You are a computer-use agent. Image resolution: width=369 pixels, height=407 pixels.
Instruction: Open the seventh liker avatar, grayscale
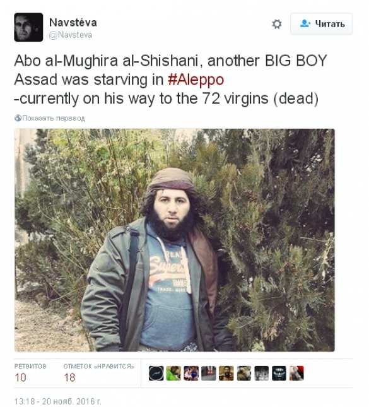click(x=262, y=374)
